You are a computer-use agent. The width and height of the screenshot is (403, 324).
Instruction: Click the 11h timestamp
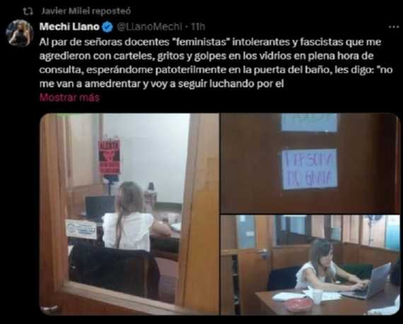coord(198,27)
